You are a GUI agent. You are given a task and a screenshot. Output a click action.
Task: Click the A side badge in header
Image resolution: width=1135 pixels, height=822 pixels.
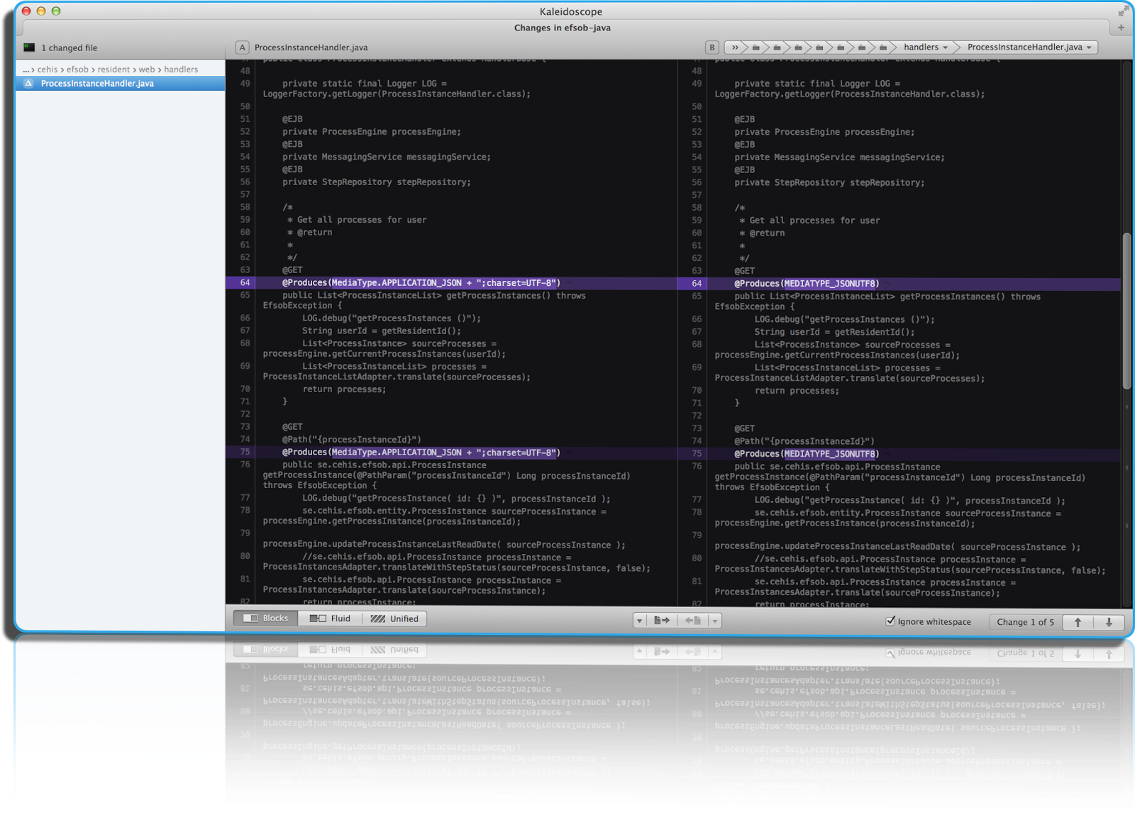(x=243, y=48)
